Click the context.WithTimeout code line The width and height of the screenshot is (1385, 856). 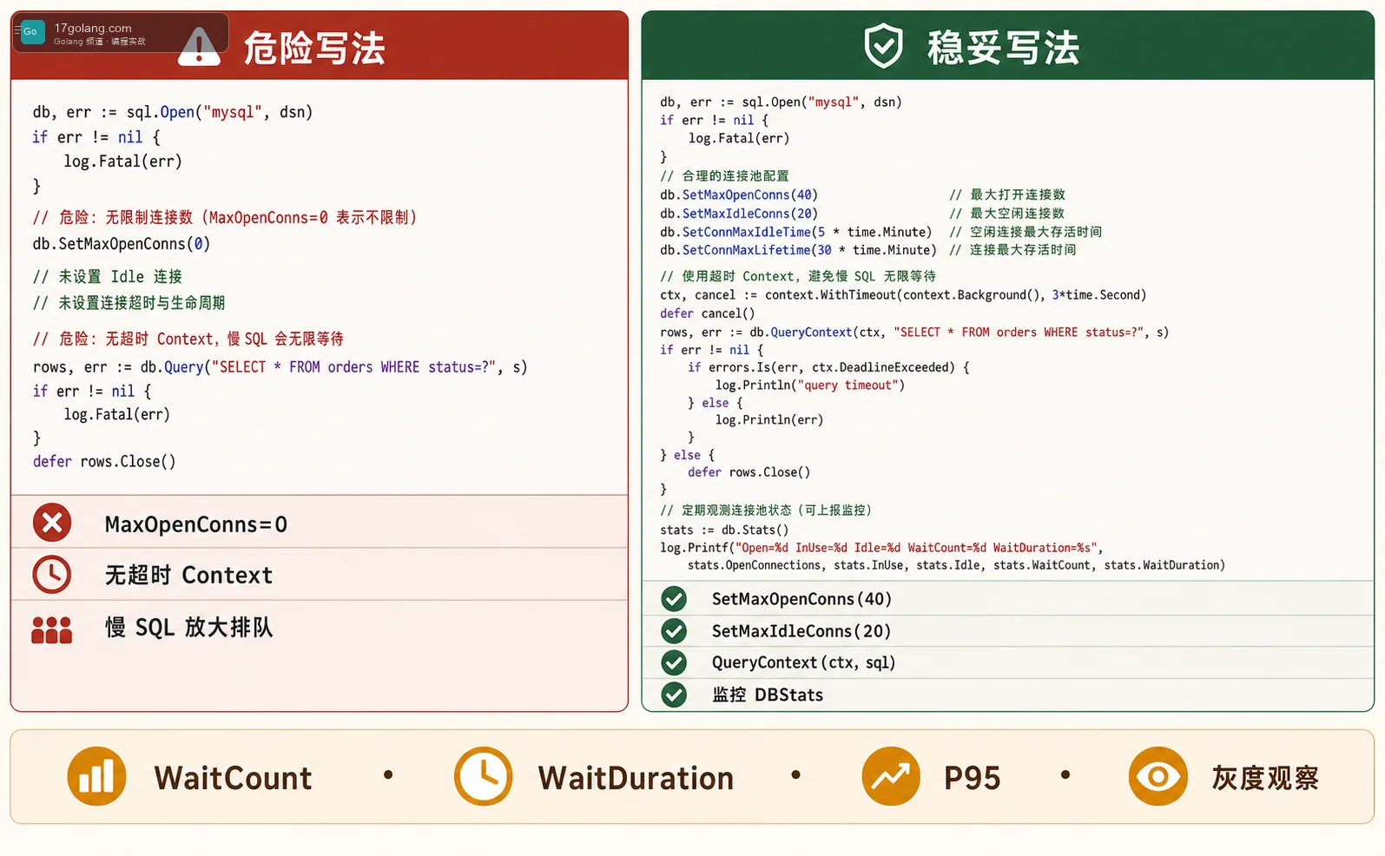903,295
